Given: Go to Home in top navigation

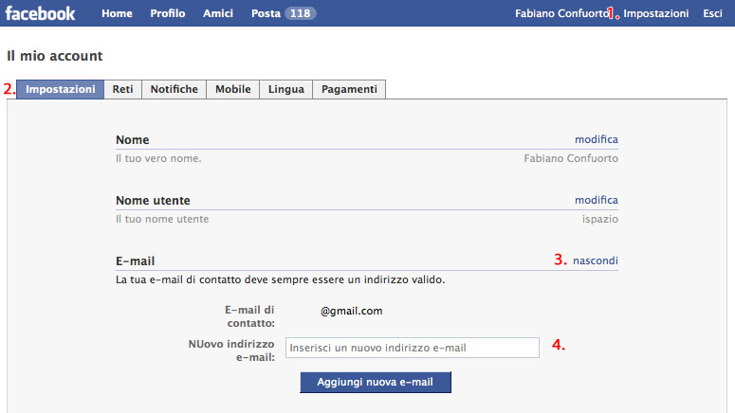Looking at the screenshot, I should click(x=117, y=14).
